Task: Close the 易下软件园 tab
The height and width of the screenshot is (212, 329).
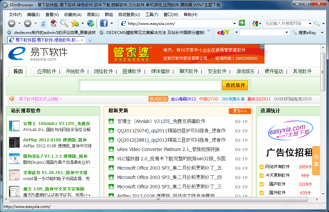Action: pyautogui.click(x=82, y=40)
